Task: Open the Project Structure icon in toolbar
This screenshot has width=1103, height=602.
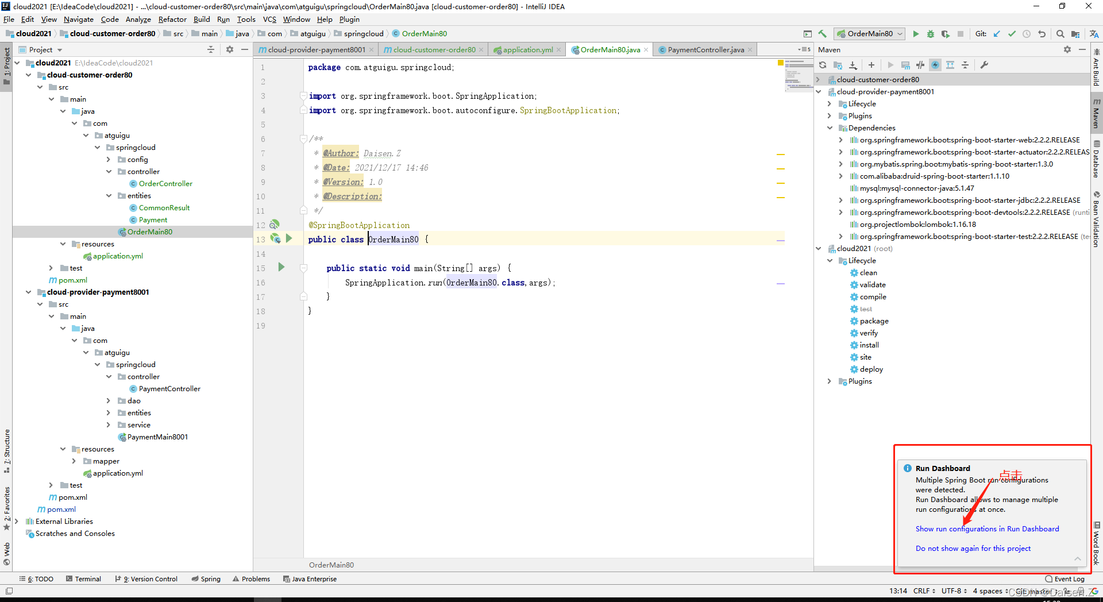Action: [1075, 34]
